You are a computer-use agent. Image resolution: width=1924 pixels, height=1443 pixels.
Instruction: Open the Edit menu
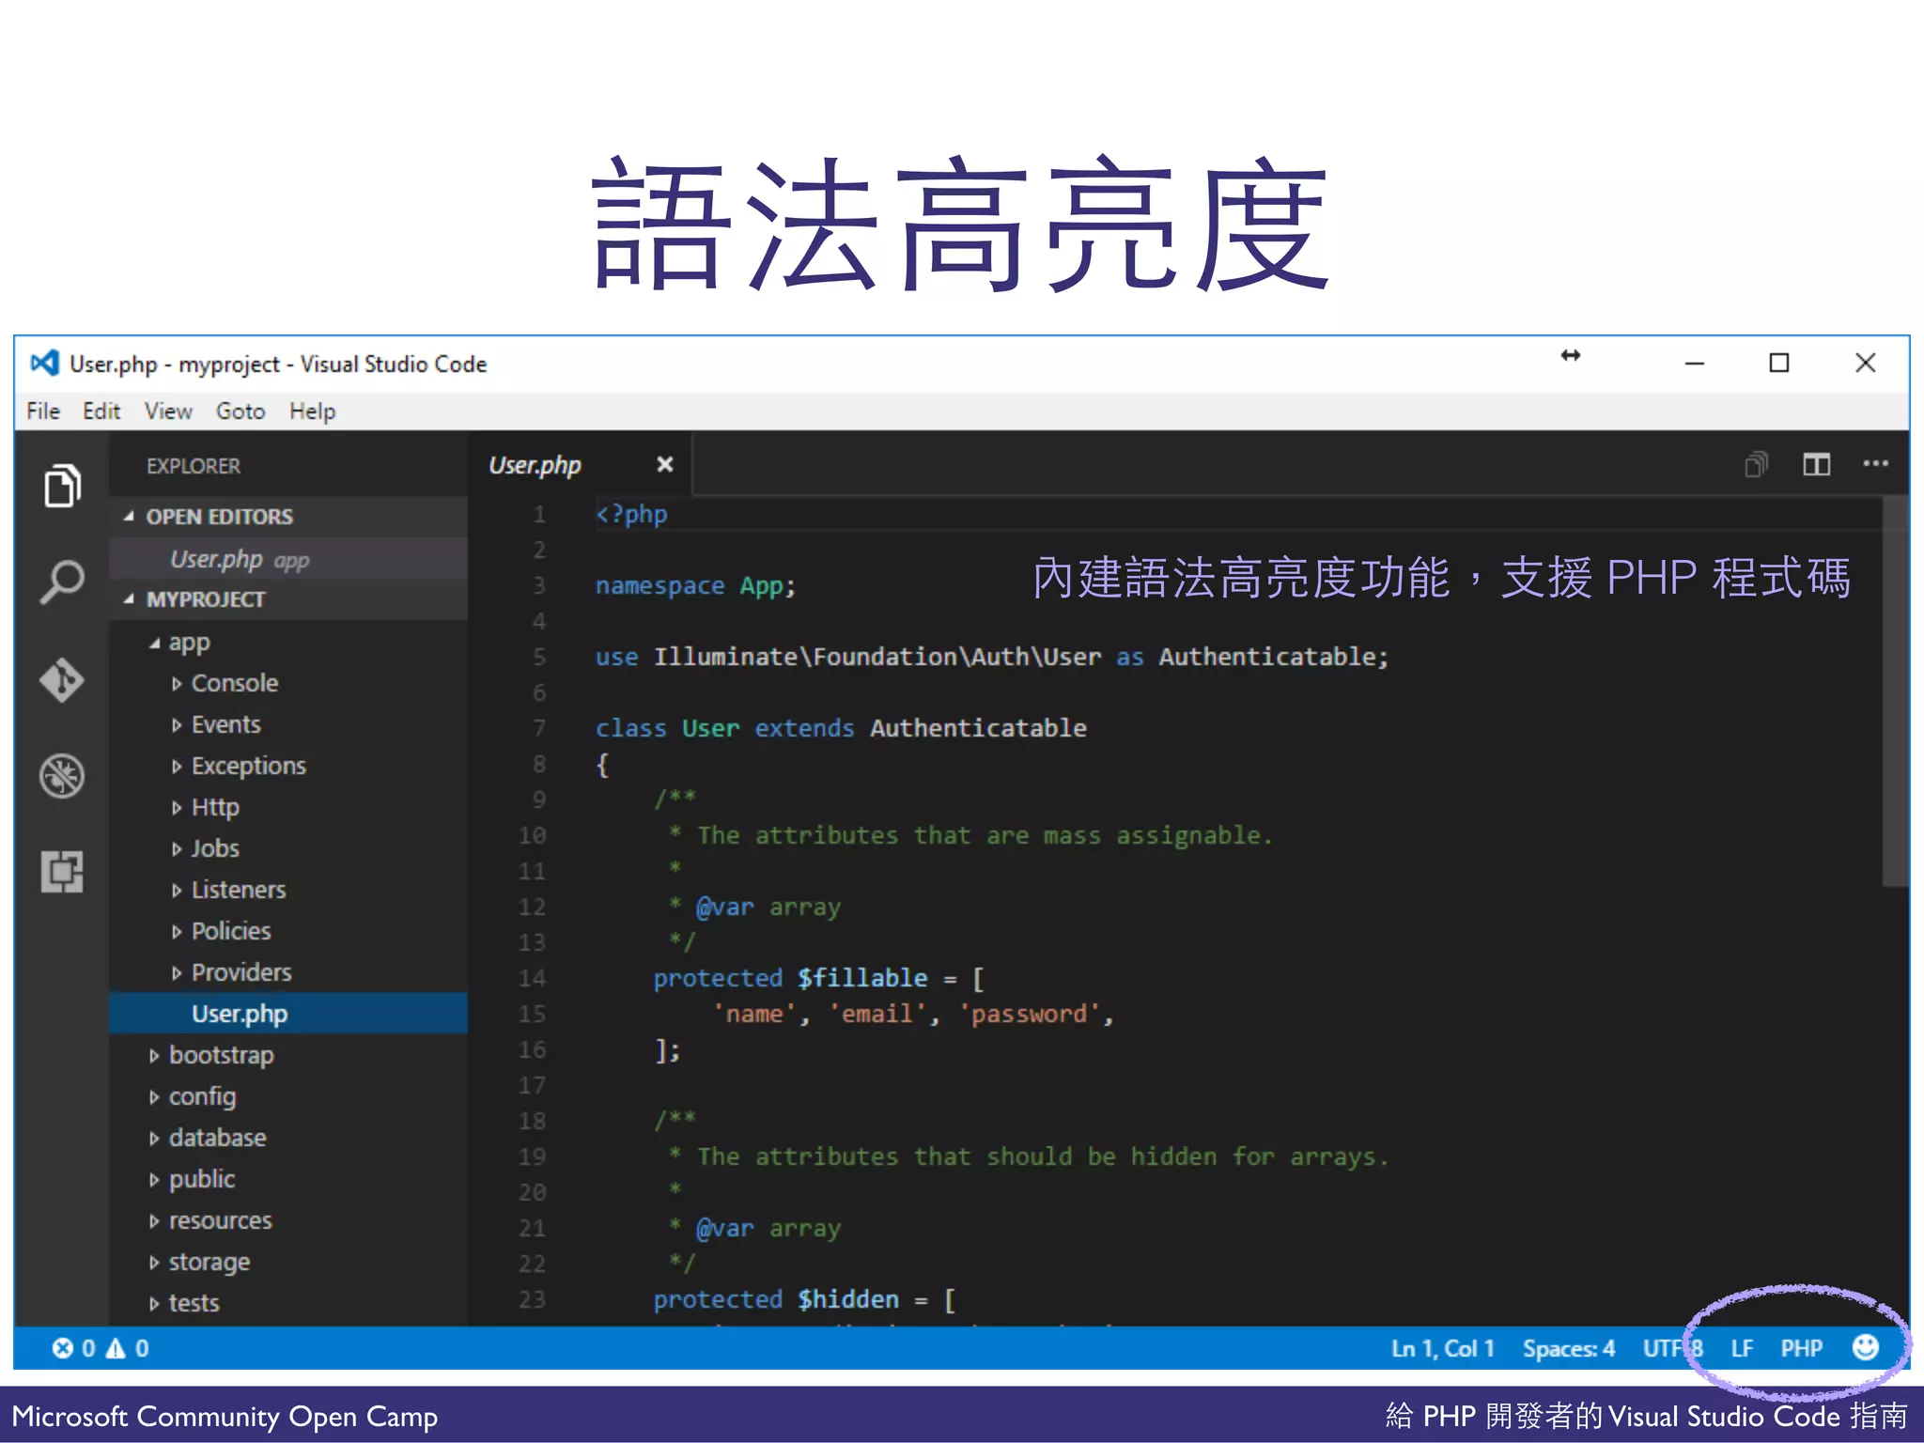pos(101,411)
